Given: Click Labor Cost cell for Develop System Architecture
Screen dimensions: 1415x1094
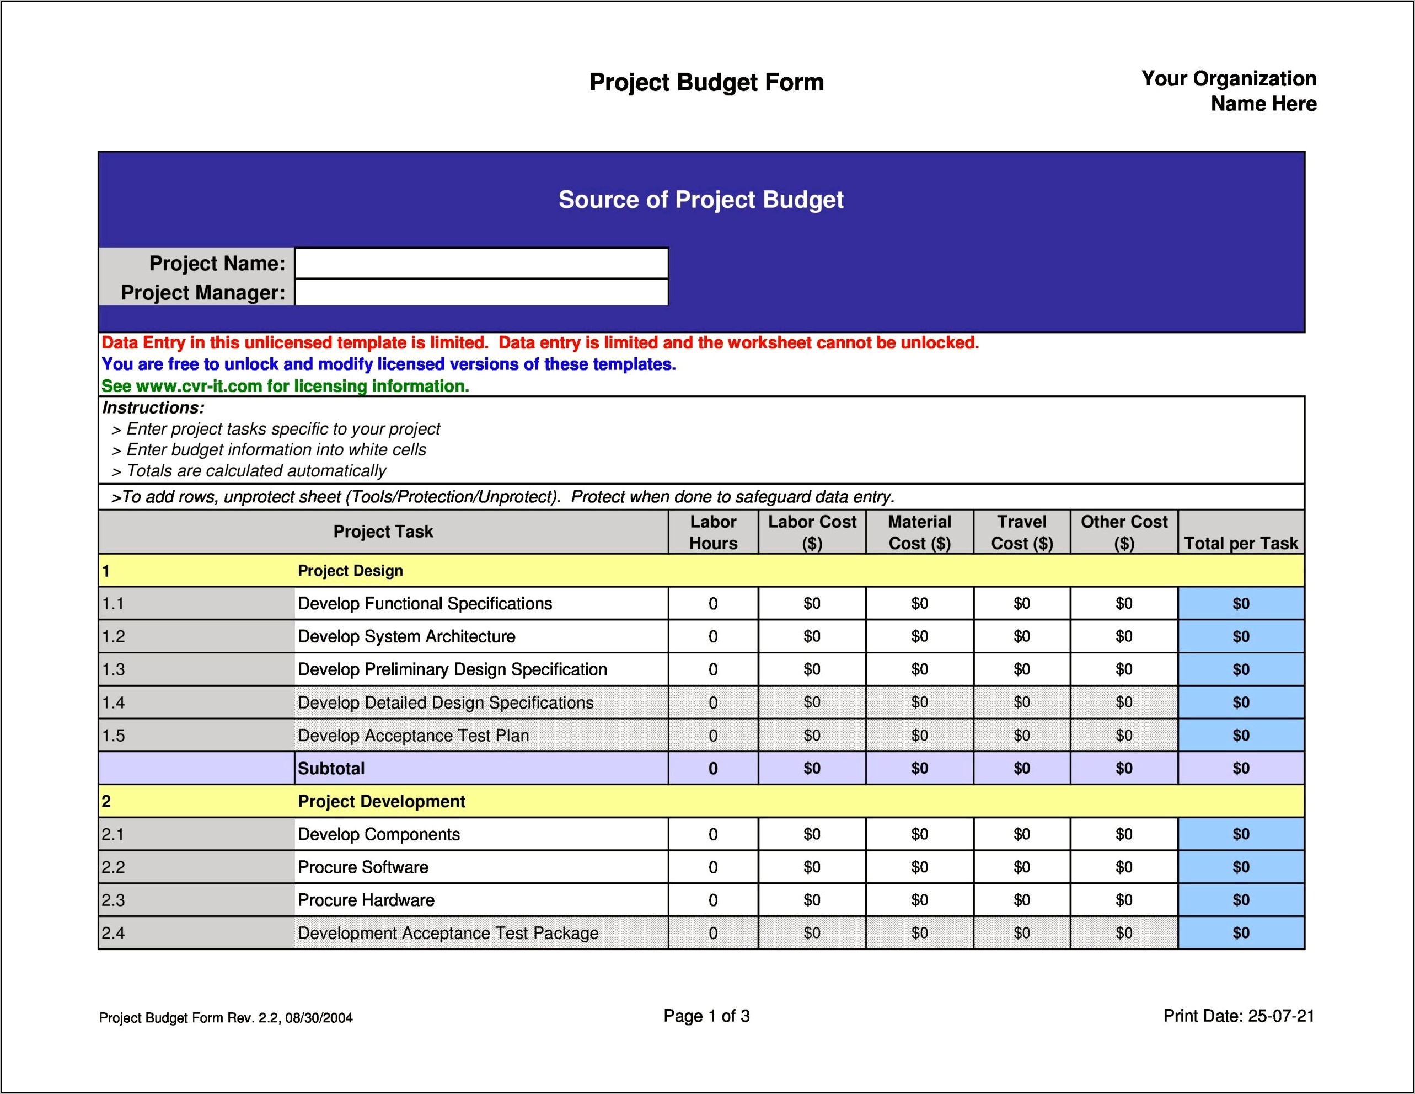Looking at the screenshot, I should point(812,637).
